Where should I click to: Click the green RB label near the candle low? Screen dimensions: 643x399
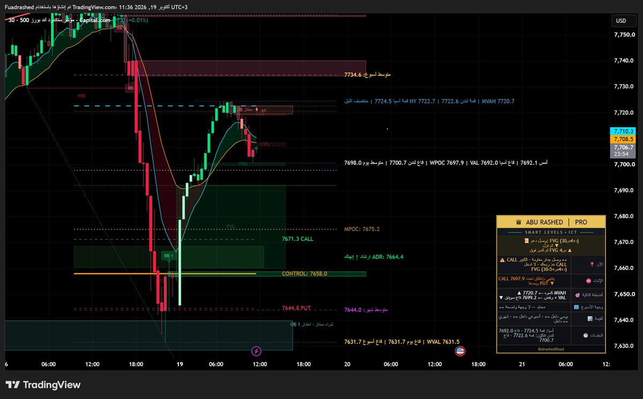(x=168, y=256)
